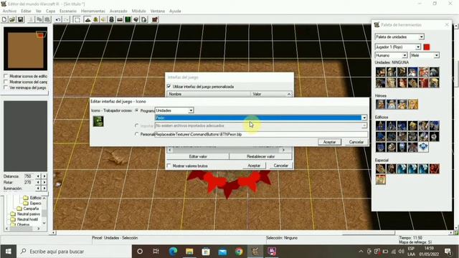Click the Restablecer valor button

260,156
